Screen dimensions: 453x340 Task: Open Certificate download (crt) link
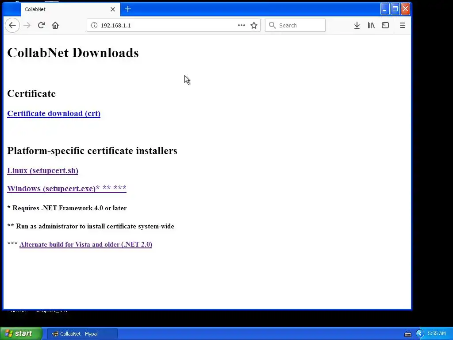[54, 113]
